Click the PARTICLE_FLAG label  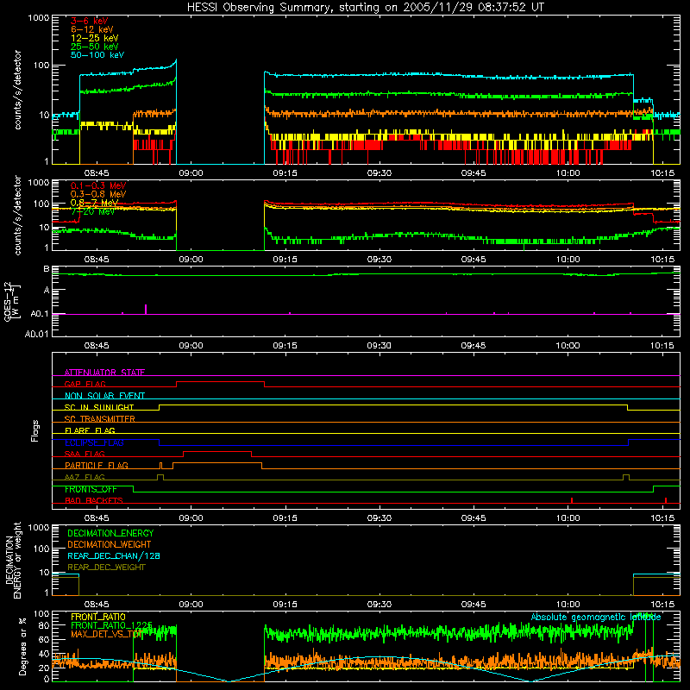coord(97,465)
